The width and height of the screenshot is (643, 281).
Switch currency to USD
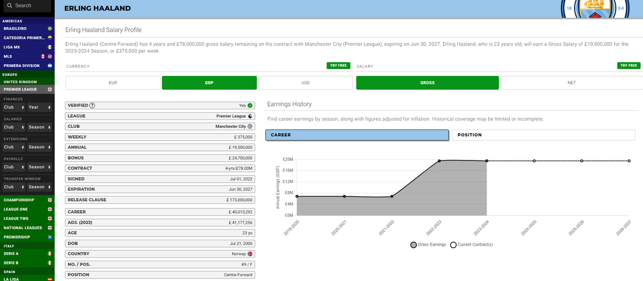(305, 83)
